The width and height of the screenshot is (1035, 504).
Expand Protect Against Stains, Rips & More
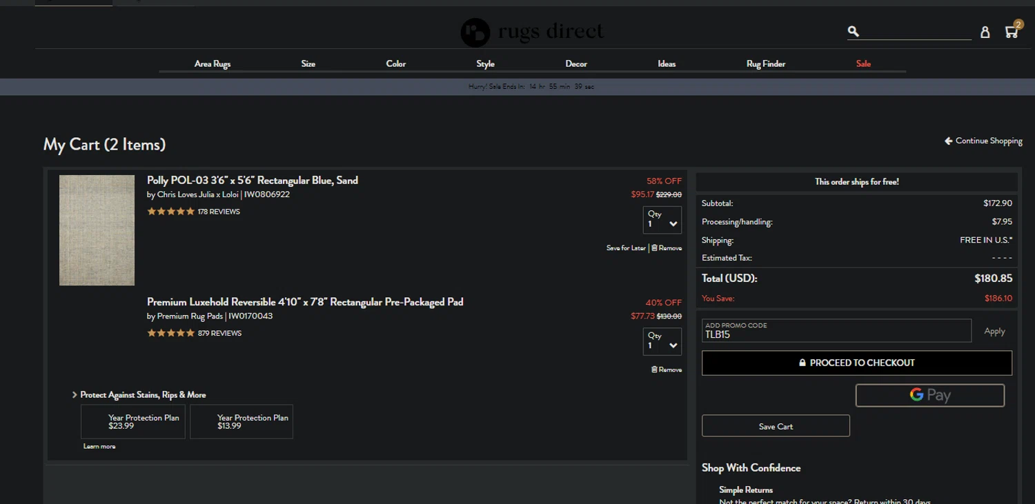(139, 395)
